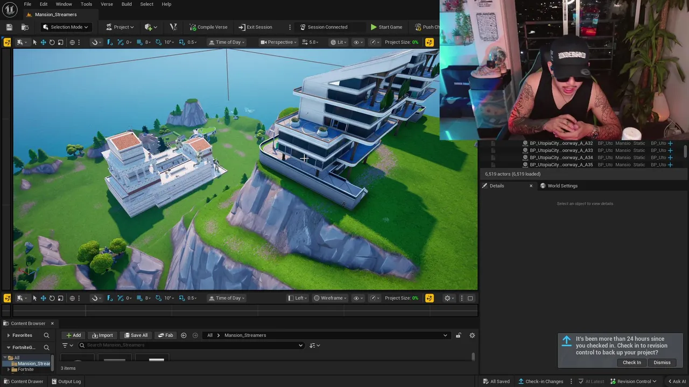This screenshot has height=387, width=689.
Task: Open Content Drawer from status bar
Action: tap(23, 382)
